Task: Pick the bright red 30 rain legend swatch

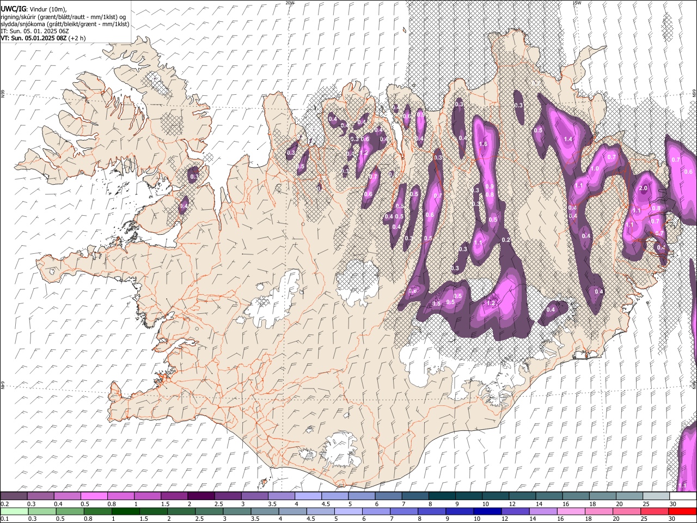Action: click(682, 511)
